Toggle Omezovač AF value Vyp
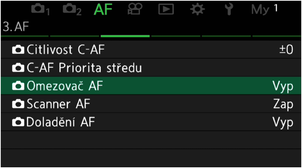This screenshot has width=302, height=168. click(x=283, y=87)
